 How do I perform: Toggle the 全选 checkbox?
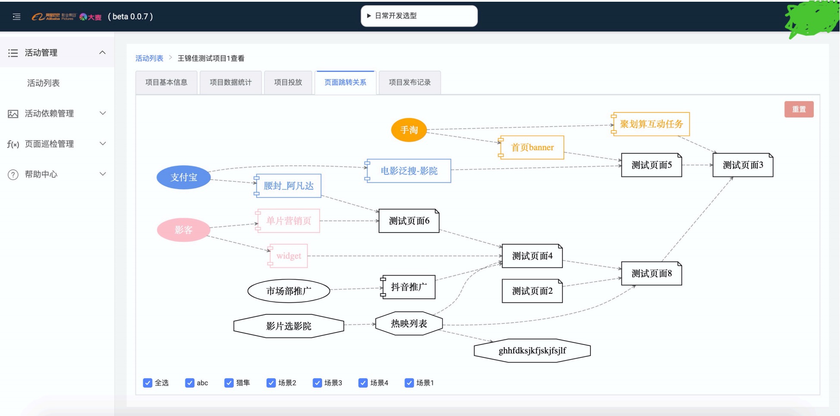click(147, 383)
